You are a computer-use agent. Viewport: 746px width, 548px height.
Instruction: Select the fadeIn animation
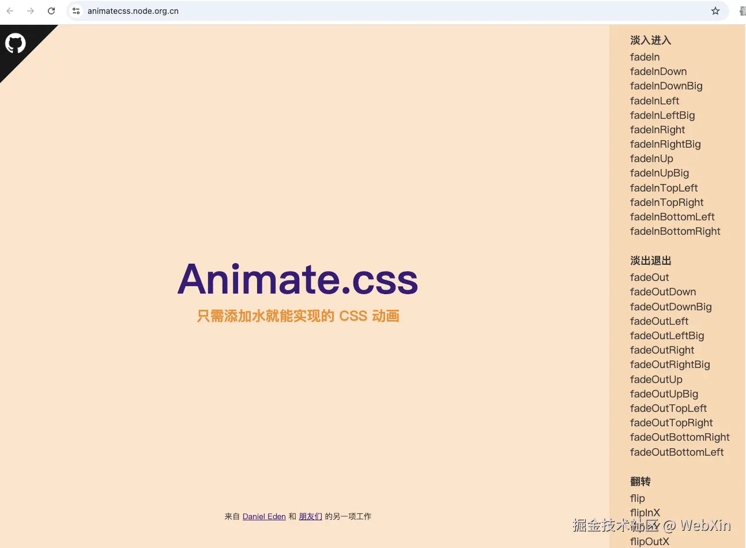pyautogui.click(x=645, y=57)
